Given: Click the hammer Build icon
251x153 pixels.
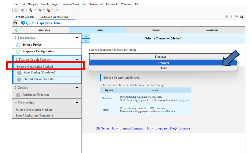Looking at the screenshot, I should (x=30, y=10).
